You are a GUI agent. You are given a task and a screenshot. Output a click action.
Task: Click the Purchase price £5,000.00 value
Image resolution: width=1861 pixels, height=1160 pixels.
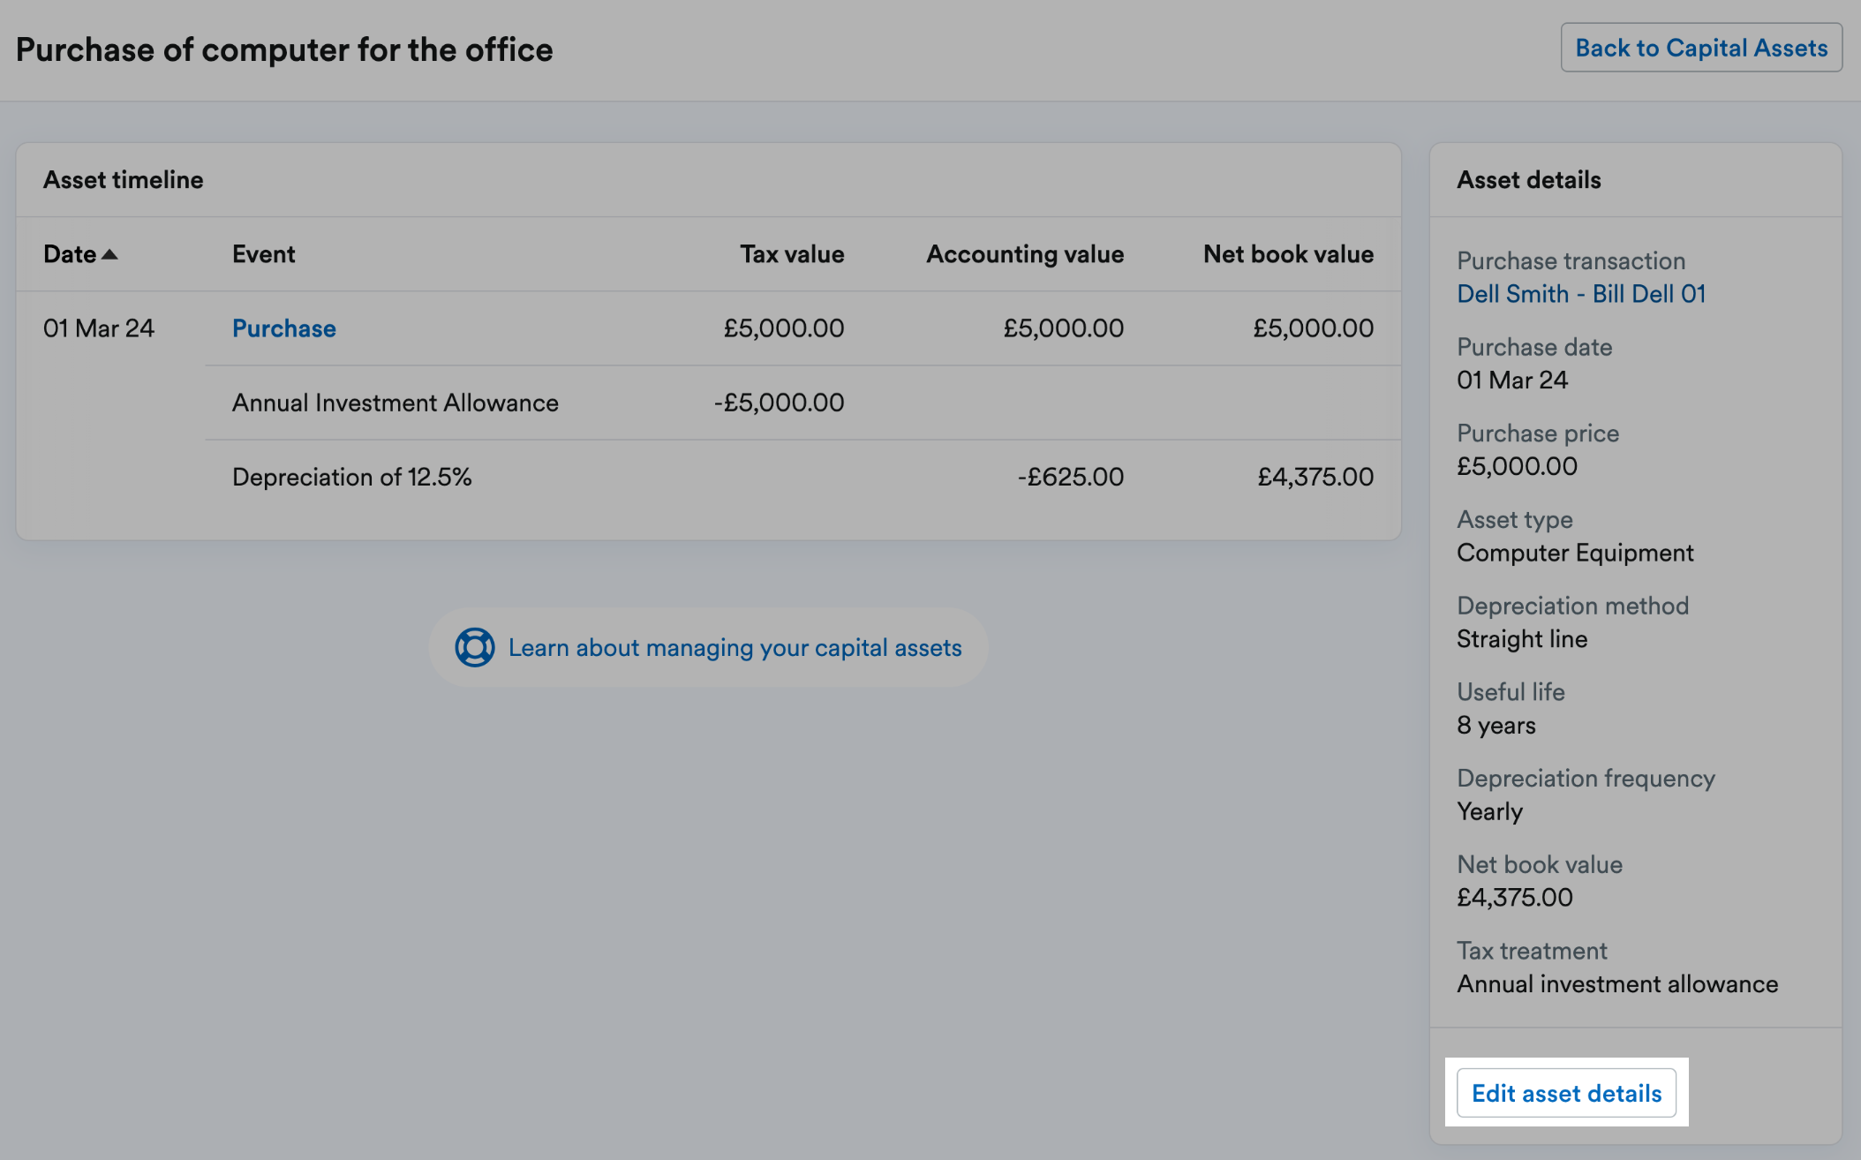coord(1517,466)
